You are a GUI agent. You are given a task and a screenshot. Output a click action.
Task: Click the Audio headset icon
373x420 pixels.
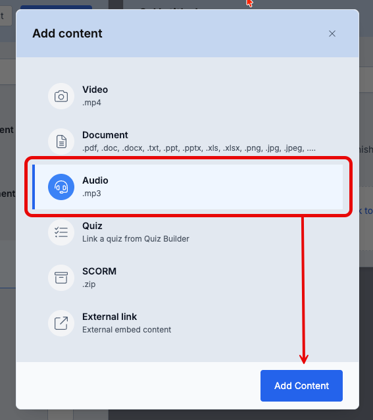click(61, 187)
